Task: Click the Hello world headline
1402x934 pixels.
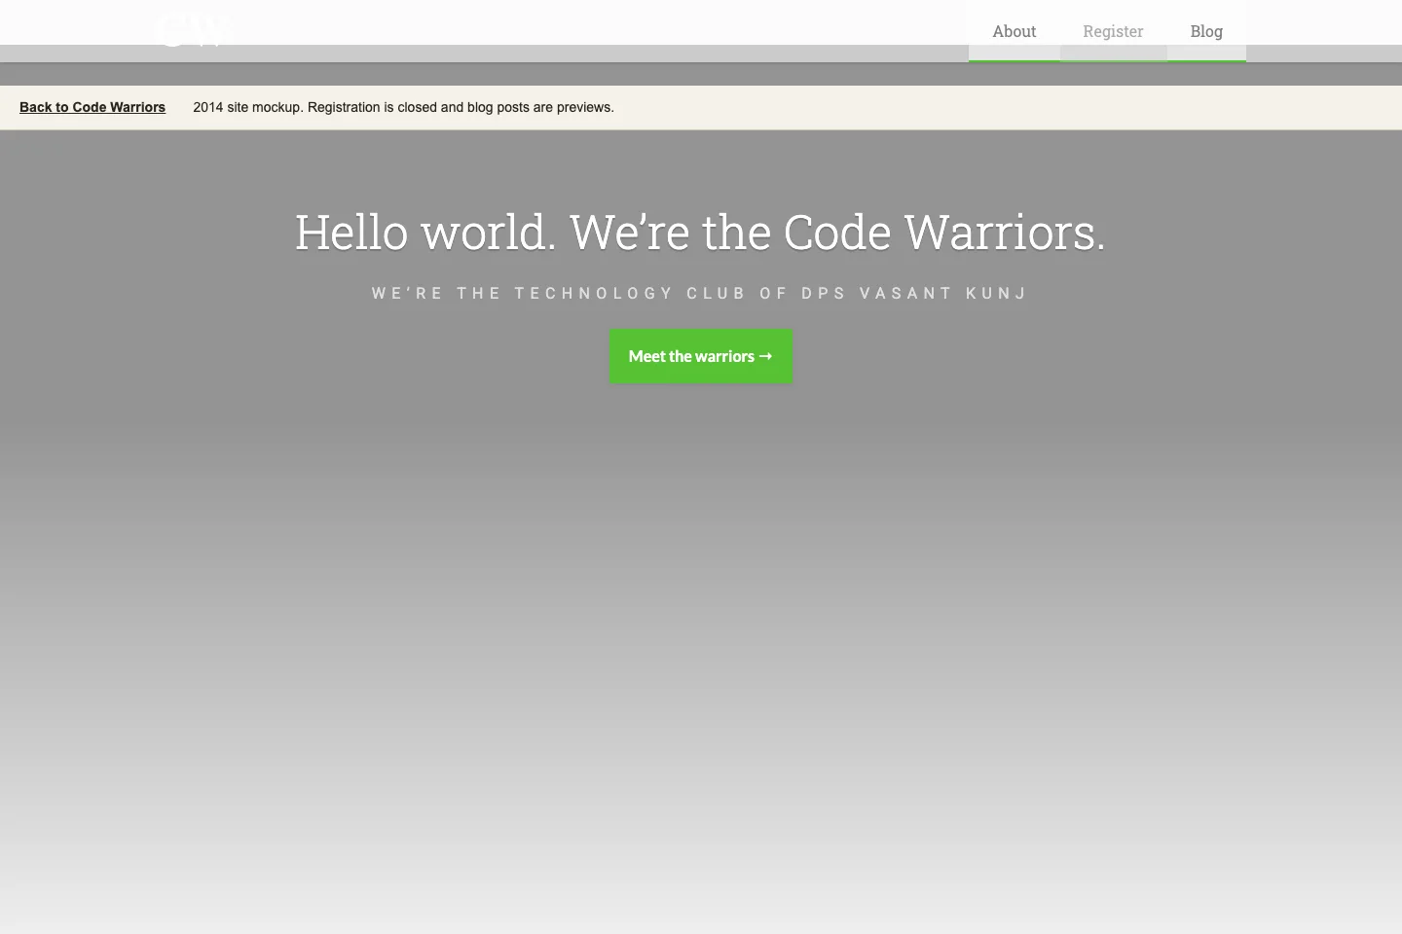Action: tap(701, 233)
